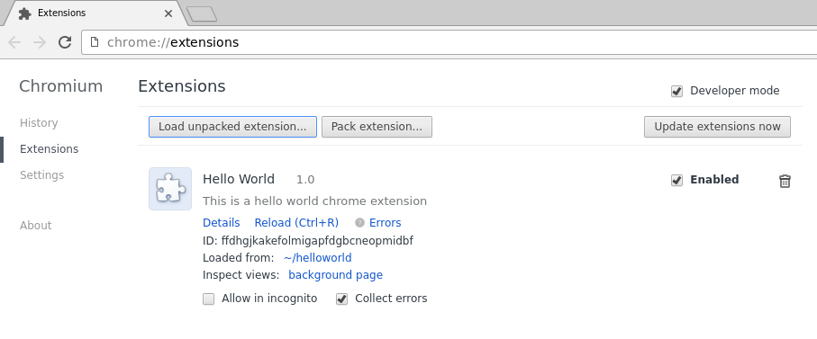The image size is (817, 339).
Task: Click the chrome://extensions address field
Action: 449,42
